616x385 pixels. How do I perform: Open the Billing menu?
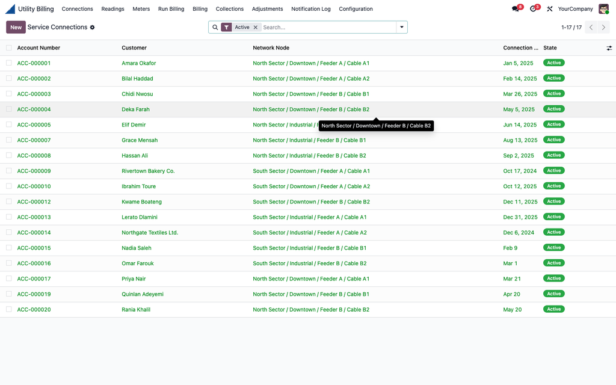[x=200, y=8]
